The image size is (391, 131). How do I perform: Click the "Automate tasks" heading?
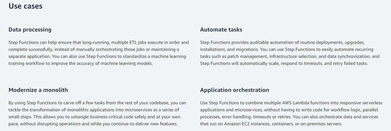(x=221, y=30)
